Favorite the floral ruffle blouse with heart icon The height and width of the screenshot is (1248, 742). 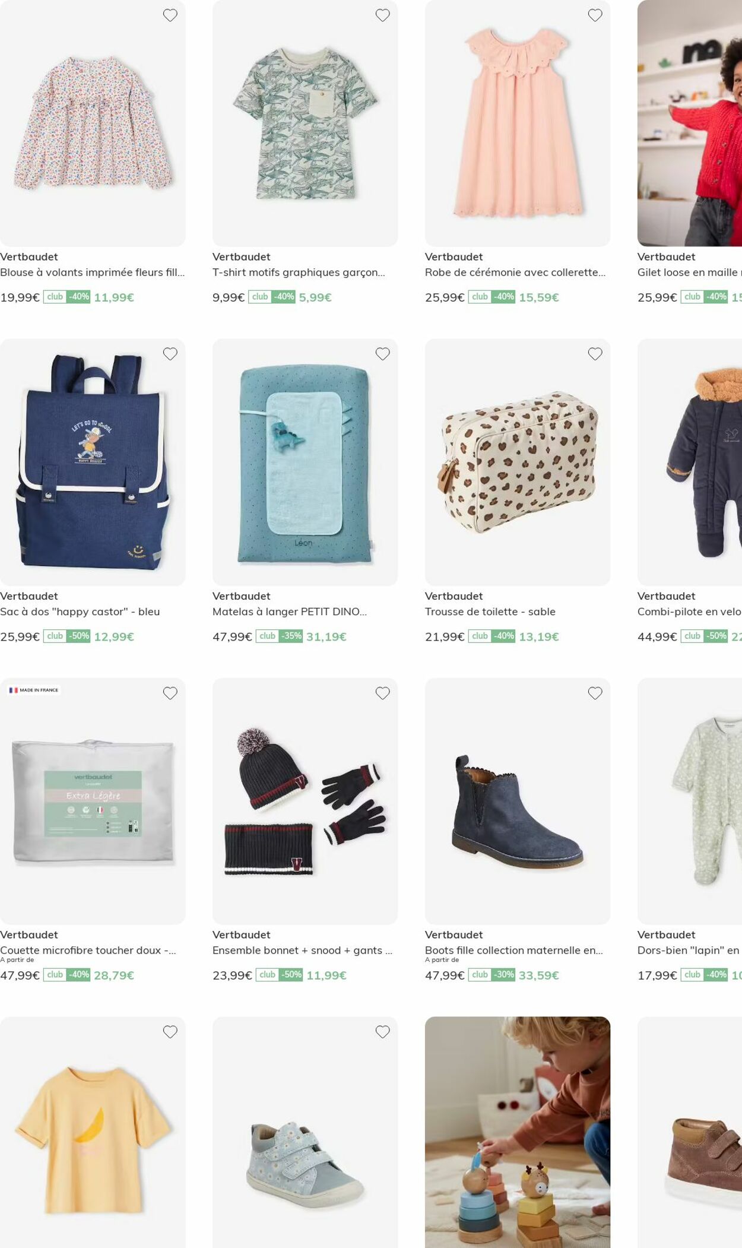[x=170, y=15]
